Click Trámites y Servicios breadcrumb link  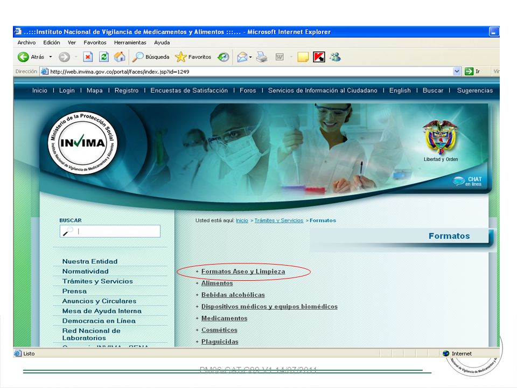coord(279,220)
